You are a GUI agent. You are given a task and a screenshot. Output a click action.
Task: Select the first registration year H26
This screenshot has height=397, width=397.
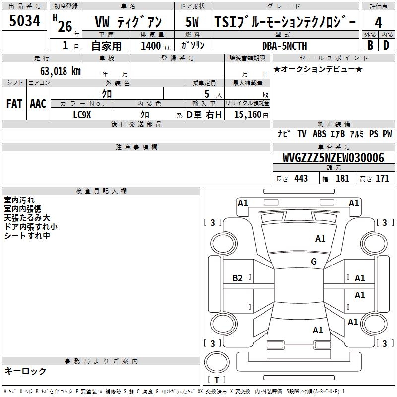(64, 23)
